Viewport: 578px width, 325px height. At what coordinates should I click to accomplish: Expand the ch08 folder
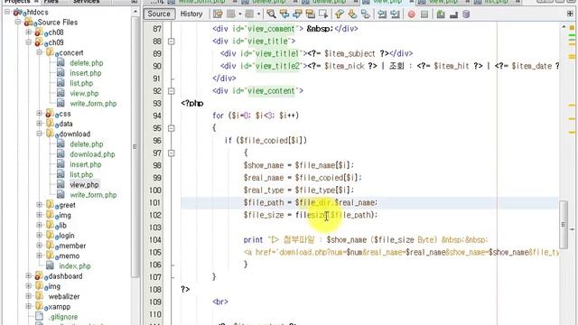28,32
